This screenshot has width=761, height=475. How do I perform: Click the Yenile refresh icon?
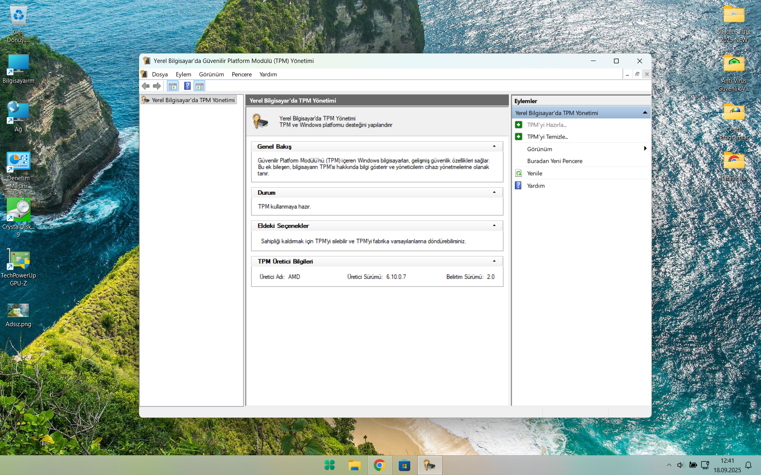518,173
